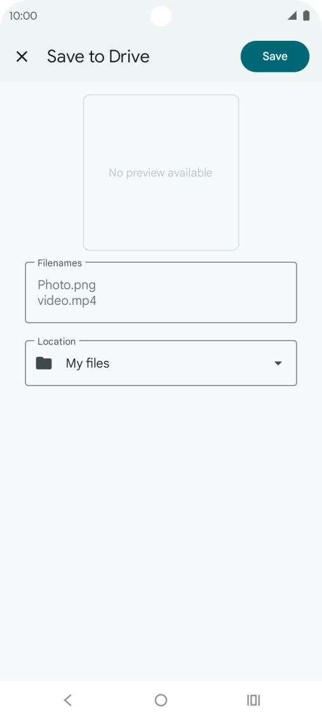Open the Location field label
This screenshot has height=719, width=322.
57,342
